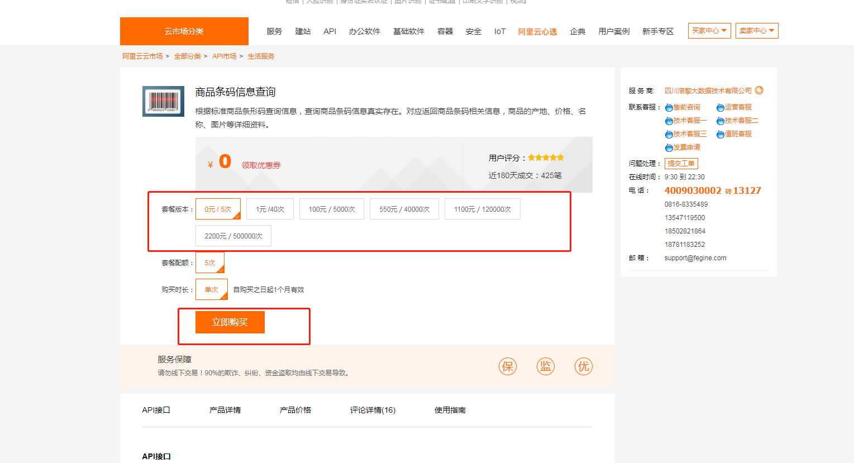Select the 100元 / 5000次 package
Viewport: 854px width, 463px height.
(x=332, y=209)
